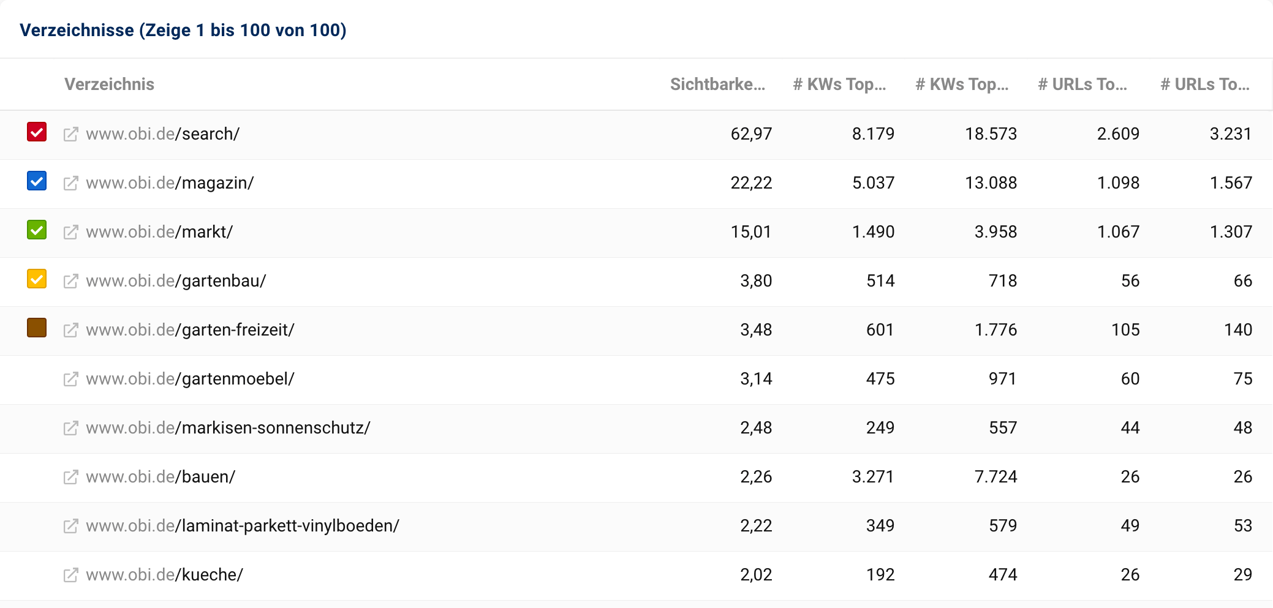The height and width of the screenshot is (608, 1273).
Task: Sort by the last # URLs To... column
Action: [x=1205, y=84]
